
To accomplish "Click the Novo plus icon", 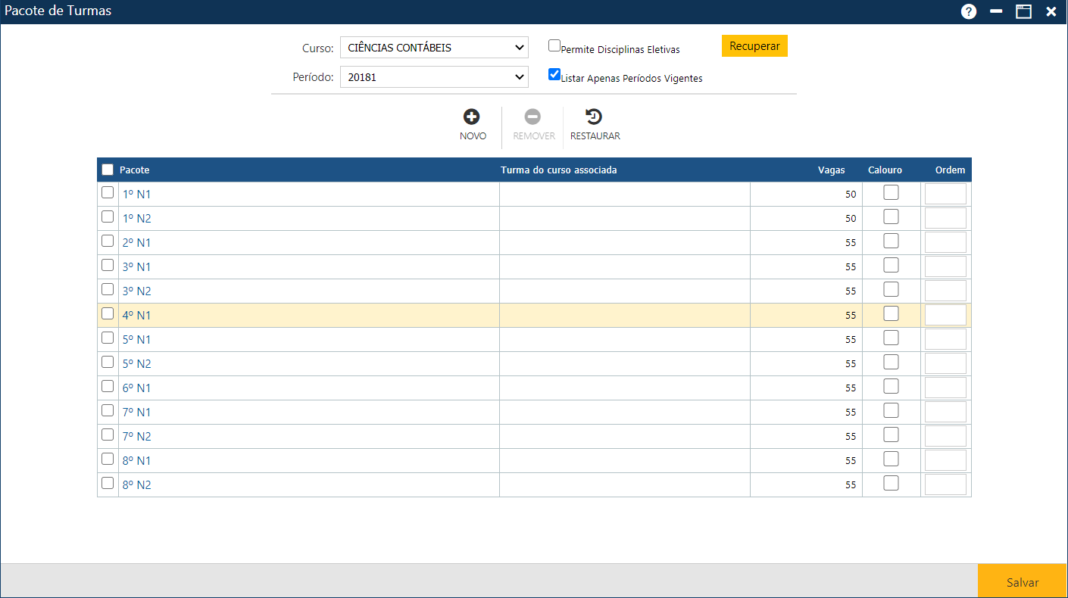I will (x=472, y=117).
